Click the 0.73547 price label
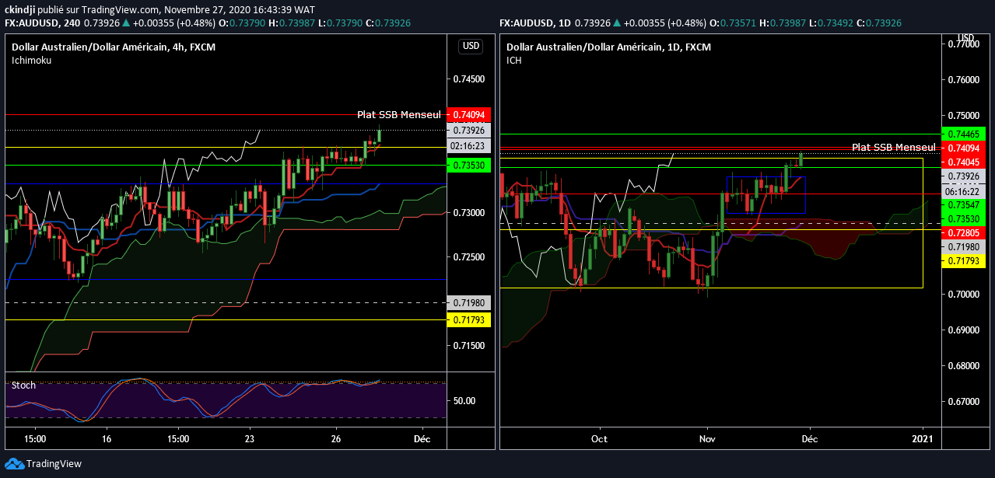This screenshot has width=995, height=478. (x=963, y=204)
